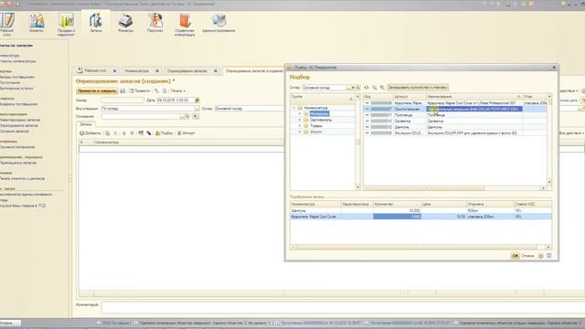Screen dimensions: 585x329
Task: Select the Запасы tab in document
Action: click(86, 124)
